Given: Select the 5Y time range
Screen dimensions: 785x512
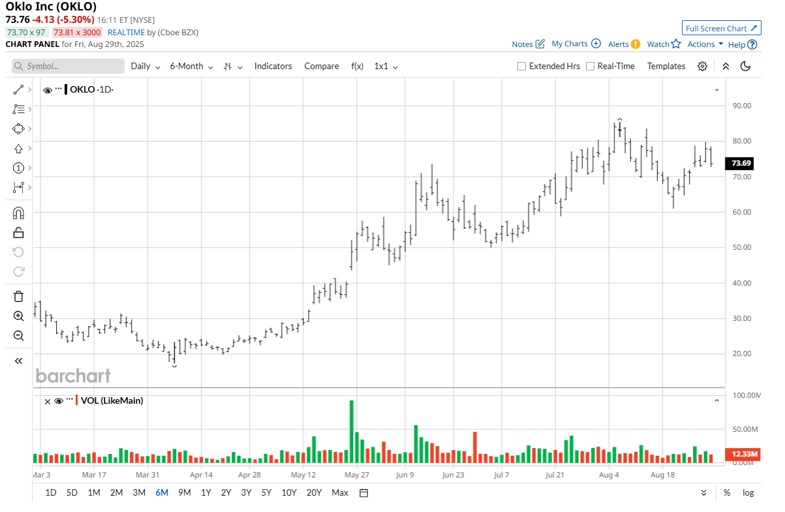Looking at the screenshot, I should coord(266,492).
